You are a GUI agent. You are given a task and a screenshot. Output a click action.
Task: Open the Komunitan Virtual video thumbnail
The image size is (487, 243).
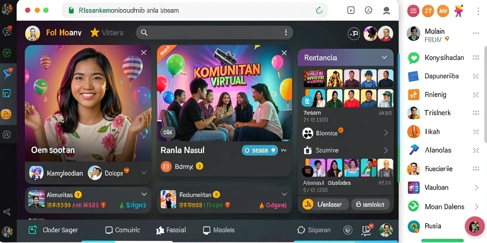tap(224, 93)
